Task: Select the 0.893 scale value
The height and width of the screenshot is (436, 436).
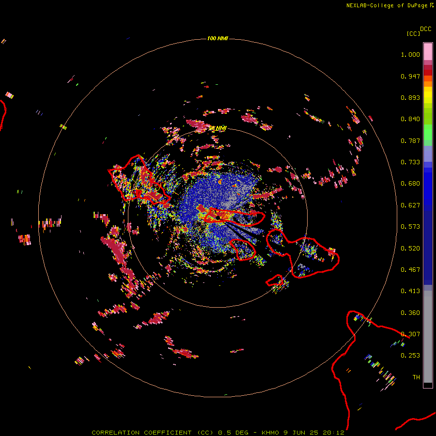Action: coord(410,97)
